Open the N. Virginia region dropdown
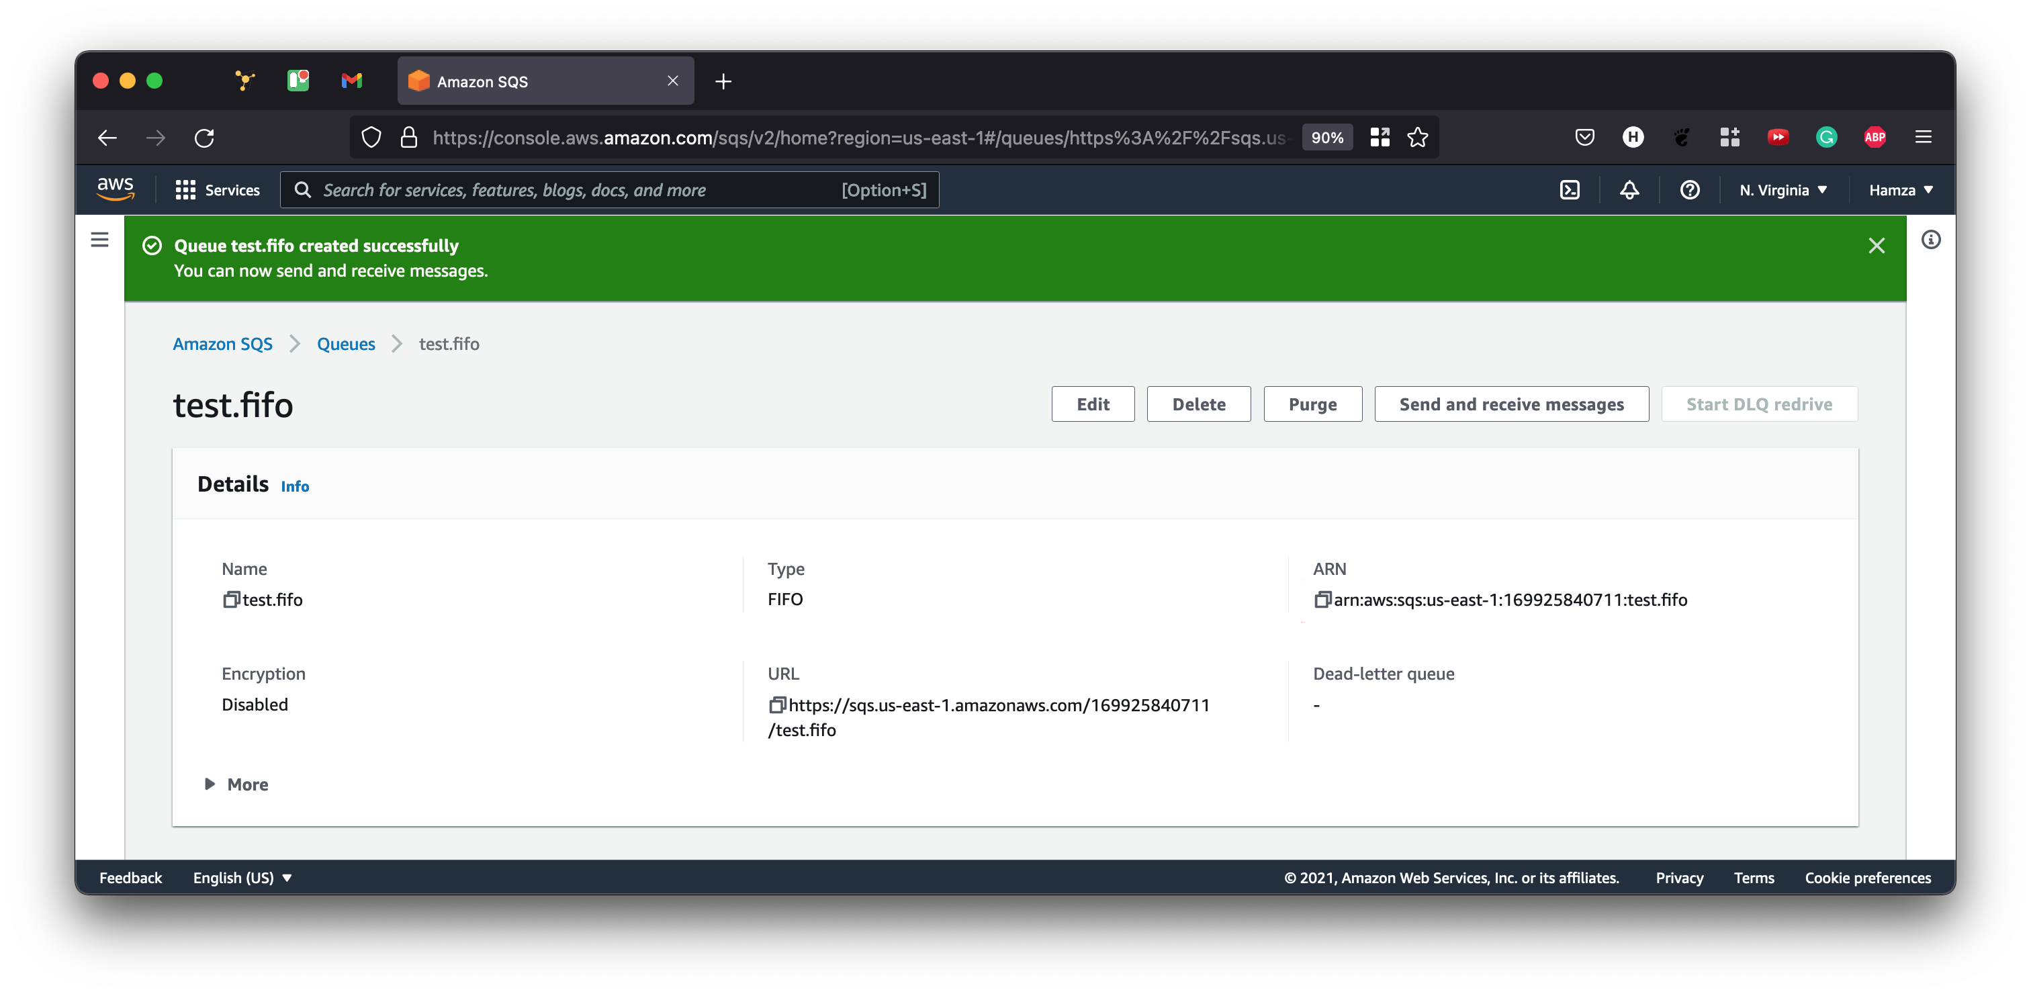Screen dimensions: 2031x994 pyautogui.click(x=1783, y=190)
